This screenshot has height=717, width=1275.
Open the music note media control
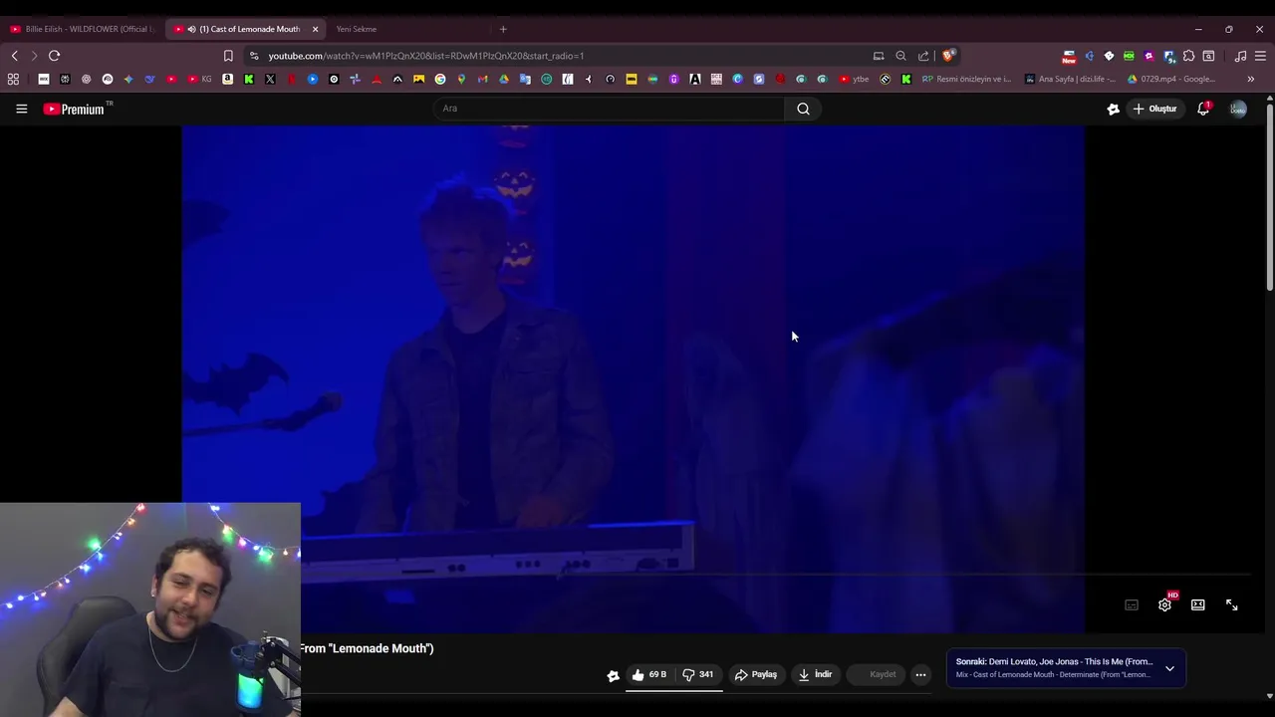point(1240,56)
